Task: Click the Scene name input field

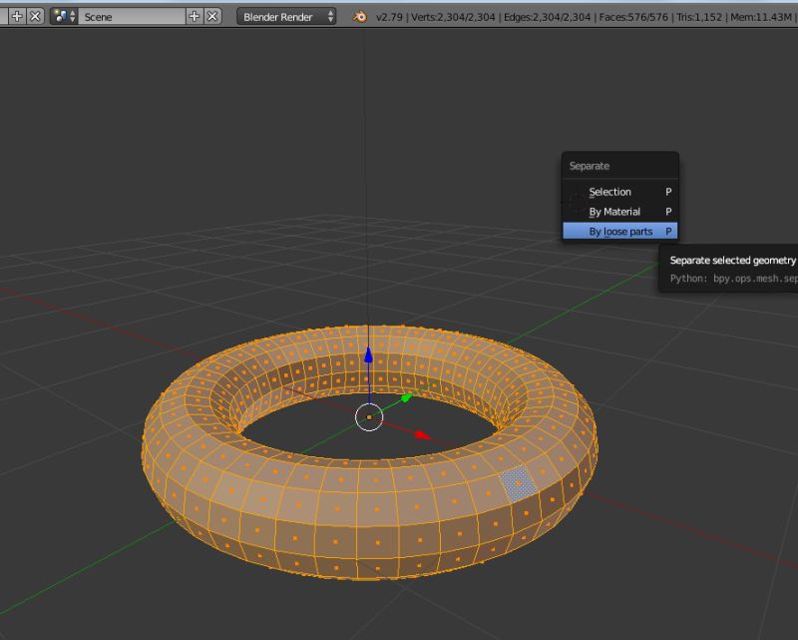Action: 130,16
